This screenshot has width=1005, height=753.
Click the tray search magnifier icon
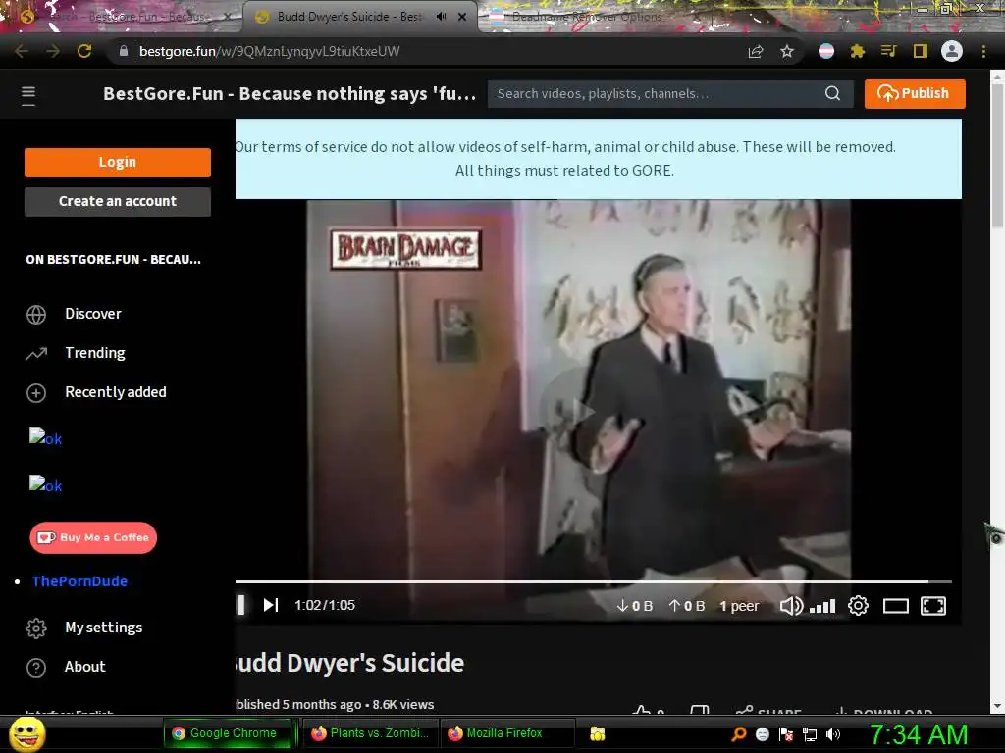[x=738, y=734]
